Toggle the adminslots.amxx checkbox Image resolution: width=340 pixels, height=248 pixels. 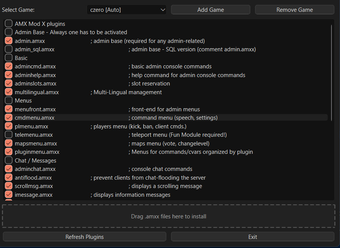click(x=8, y=83)
